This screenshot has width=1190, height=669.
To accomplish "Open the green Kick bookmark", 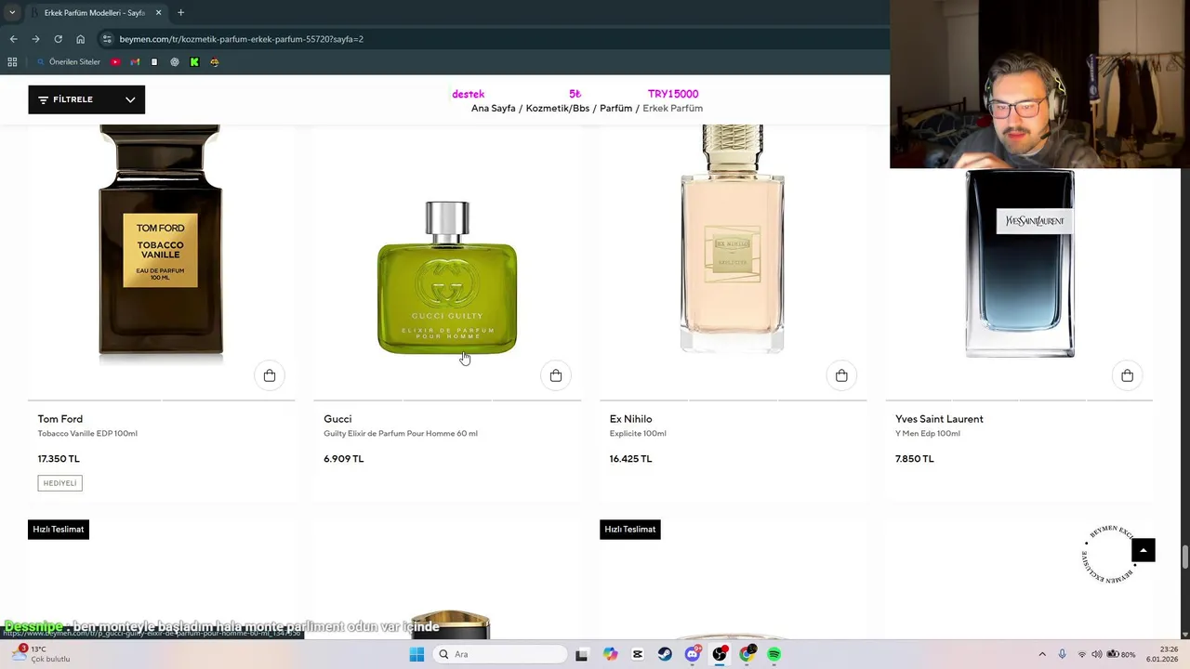I will (x=194, y=62).
